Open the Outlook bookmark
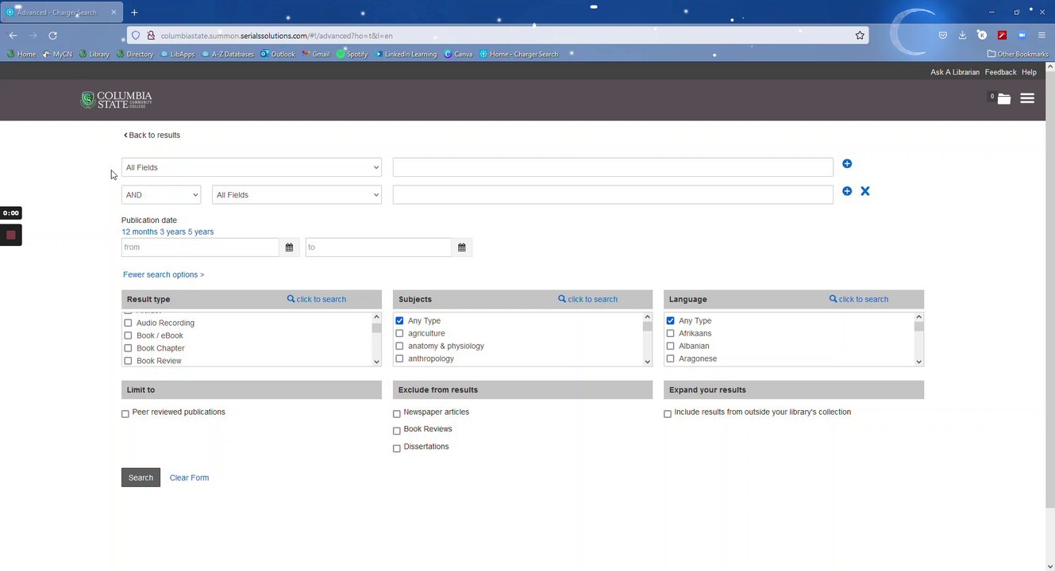1055x571 pixels. tap(278, 55)
